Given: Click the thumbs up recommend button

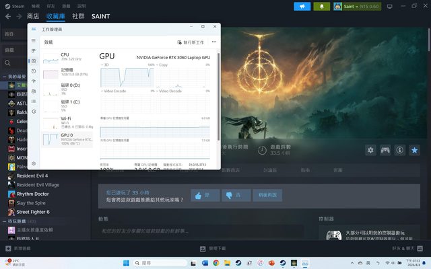Looking at the screenshot, I should [x=205, y=195].
